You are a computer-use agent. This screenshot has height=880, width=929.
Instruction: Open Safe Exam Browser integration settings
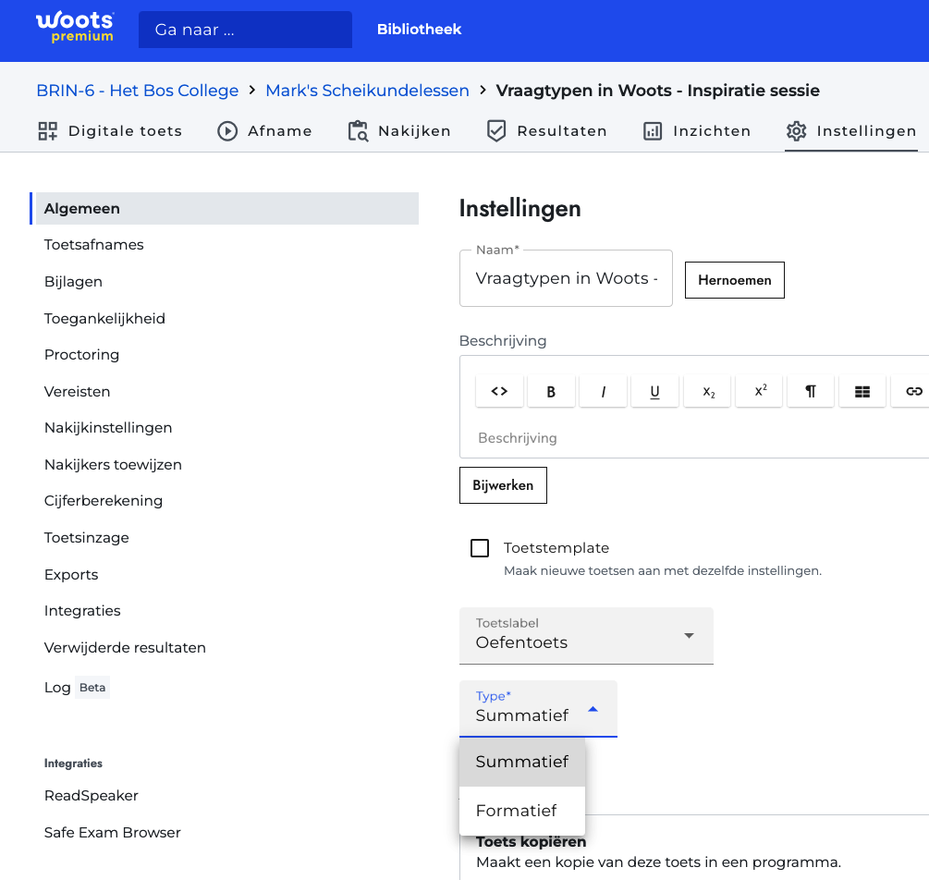coord(113,833)
